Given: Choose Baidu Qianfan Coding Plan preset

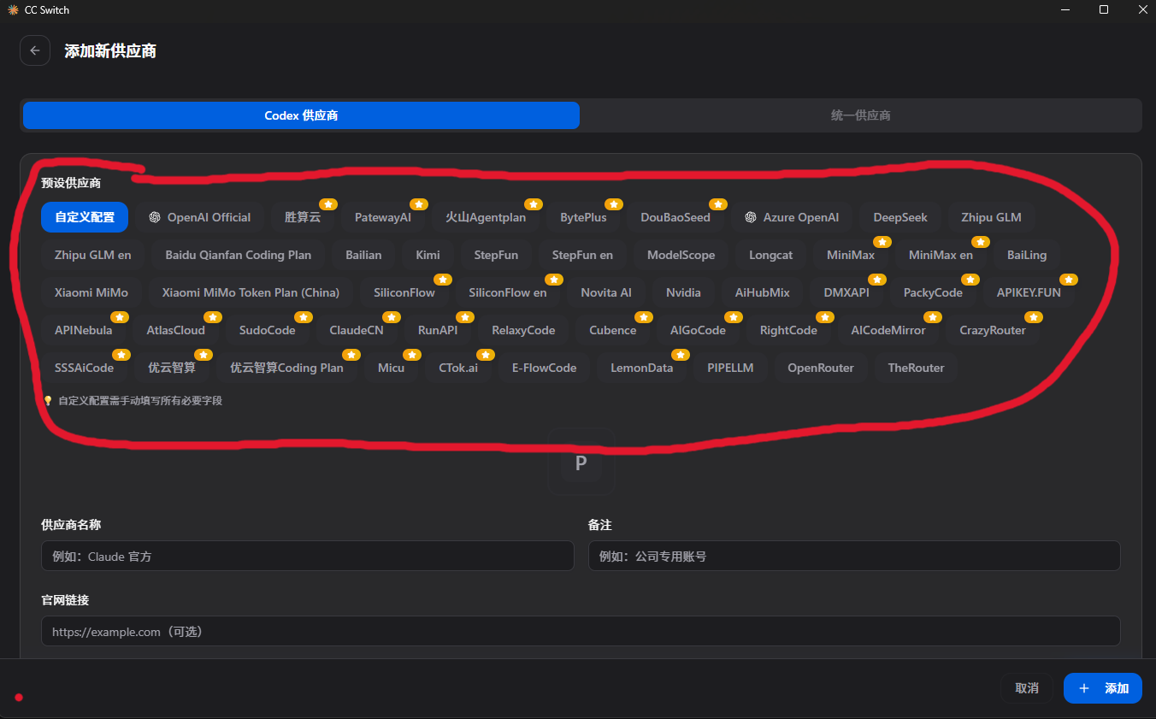Looking at the screenshot, I should point(239,255).
